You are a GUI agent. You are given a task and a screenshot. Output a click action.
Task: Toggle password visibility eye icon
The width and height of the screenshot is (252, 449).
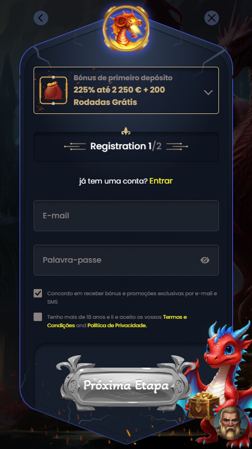pyautogui.click(x=205, y=260)
